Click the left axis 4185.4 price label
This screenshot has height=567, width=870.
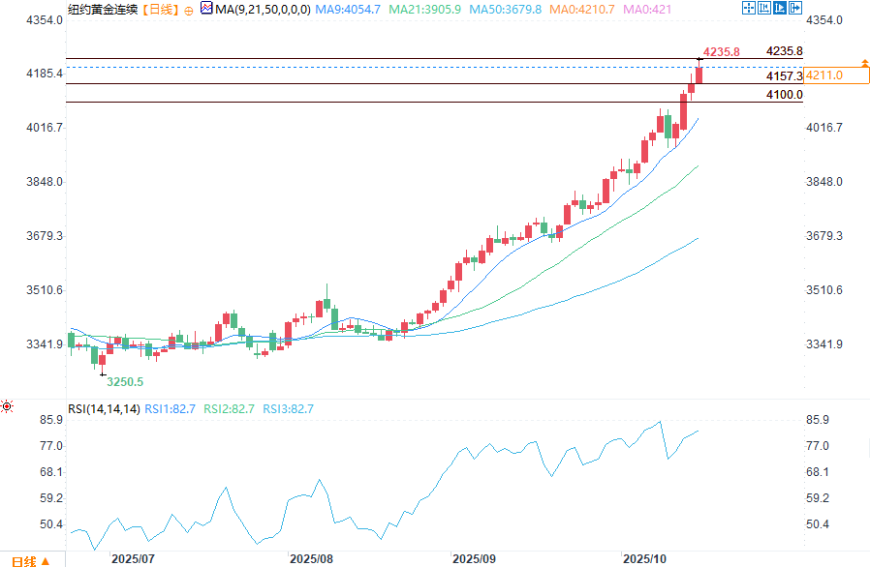tap(45, 74)
